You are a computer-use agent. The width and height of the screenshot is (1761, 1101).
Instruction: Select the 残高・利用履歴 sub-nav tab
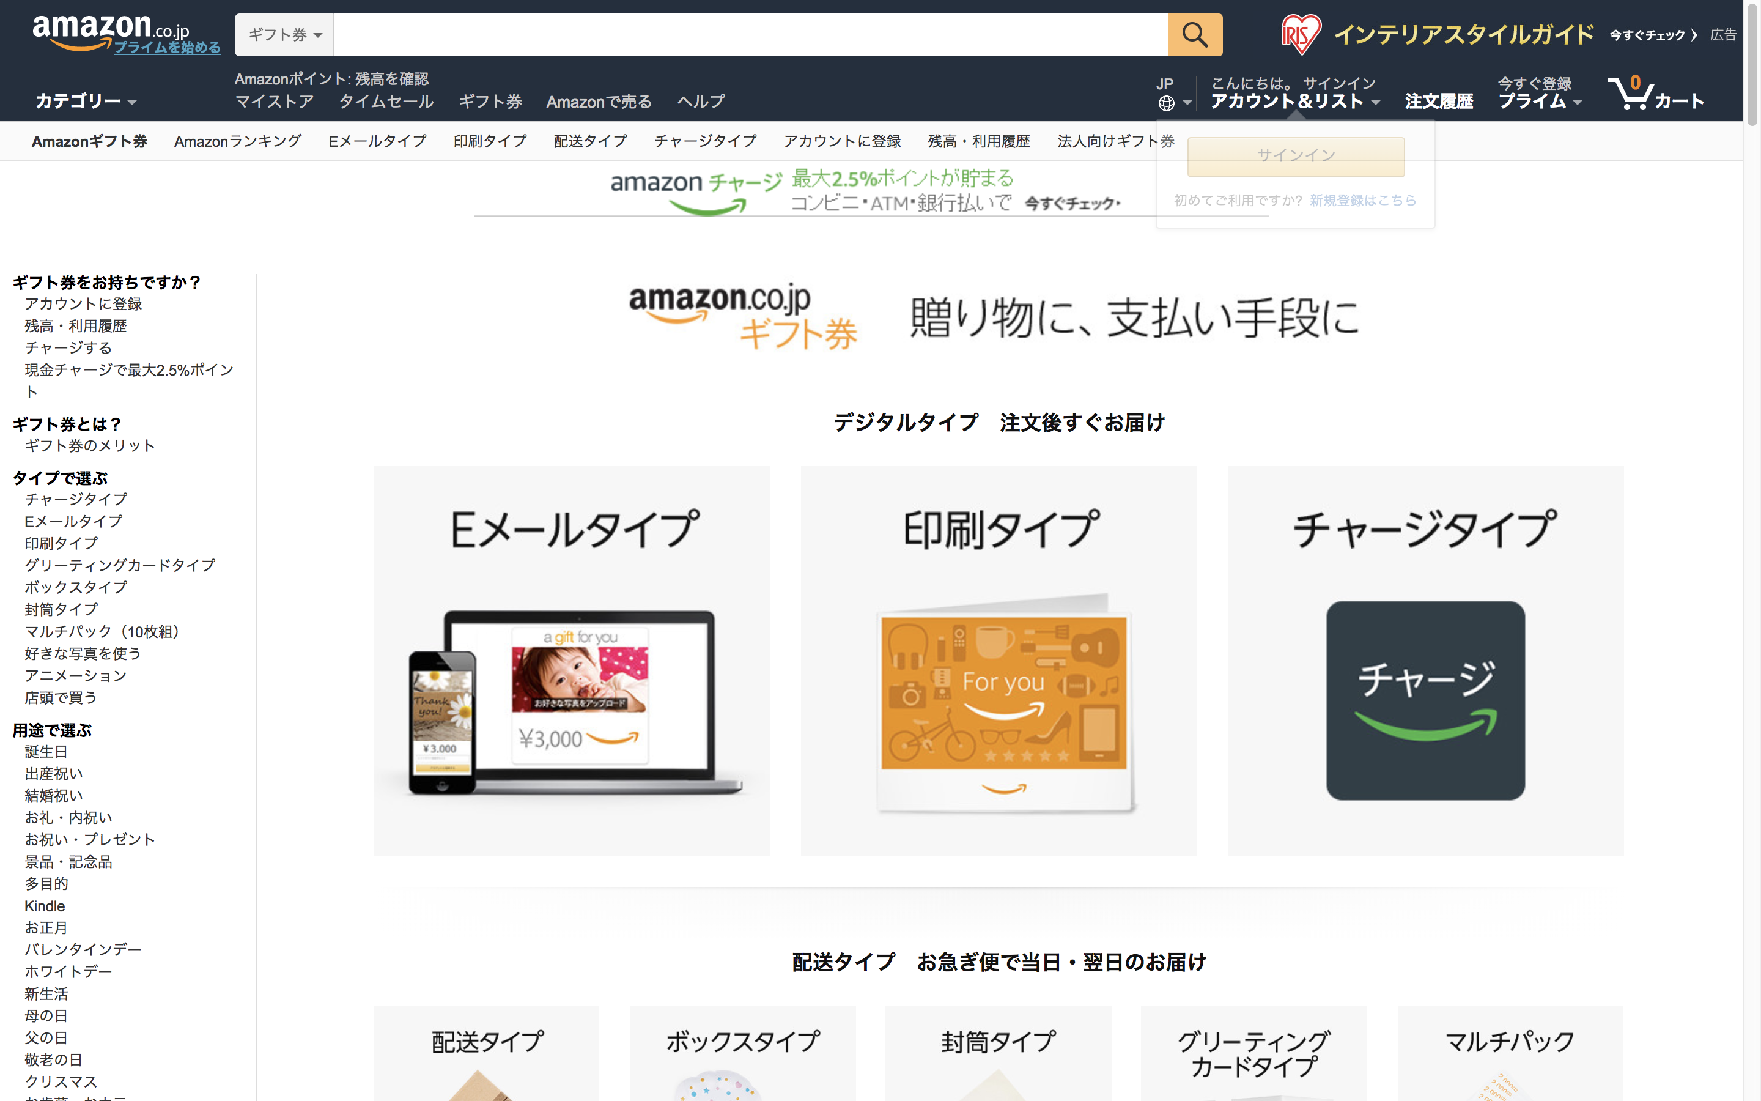click(x=979, y=141)
